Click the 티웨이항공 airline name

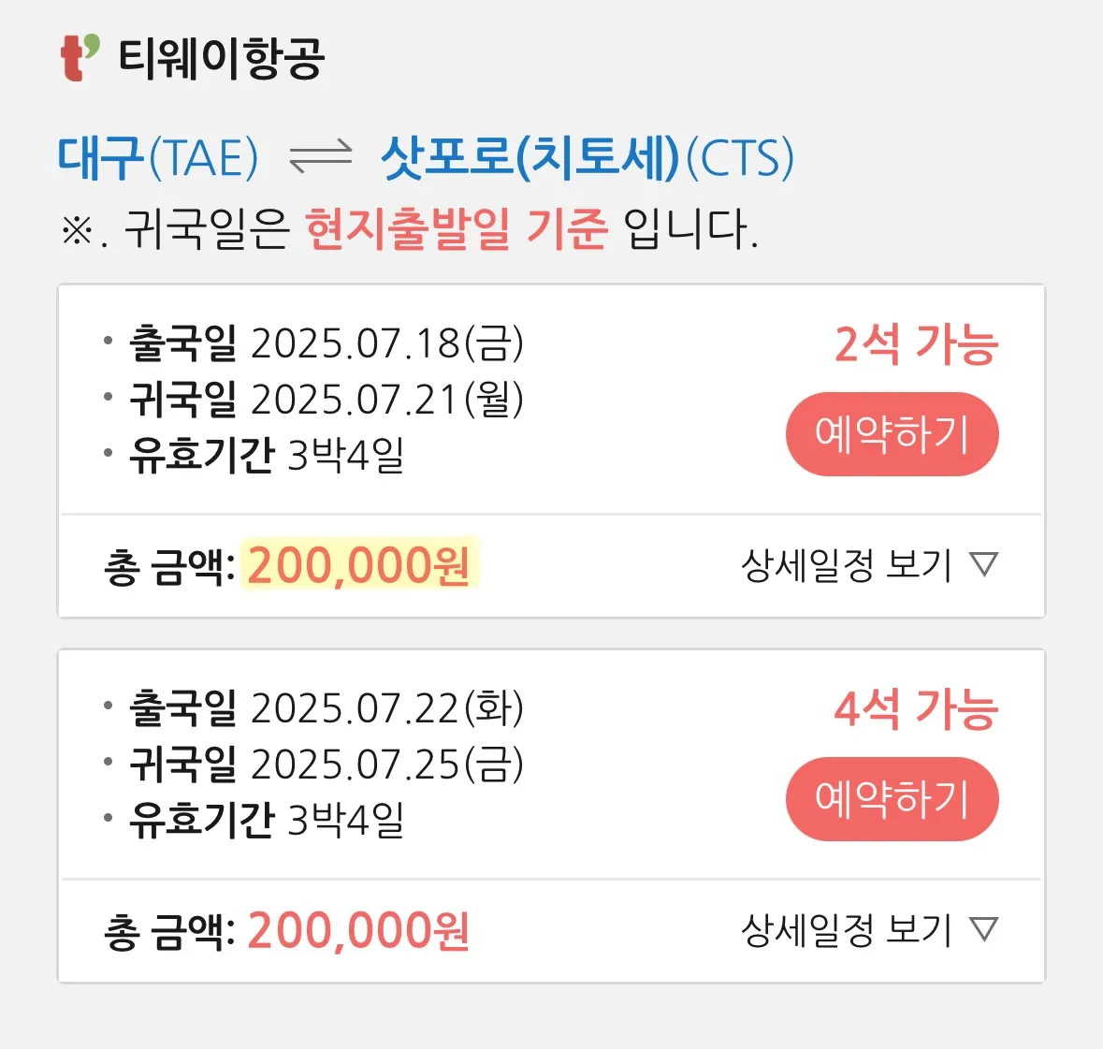[221, 58]
